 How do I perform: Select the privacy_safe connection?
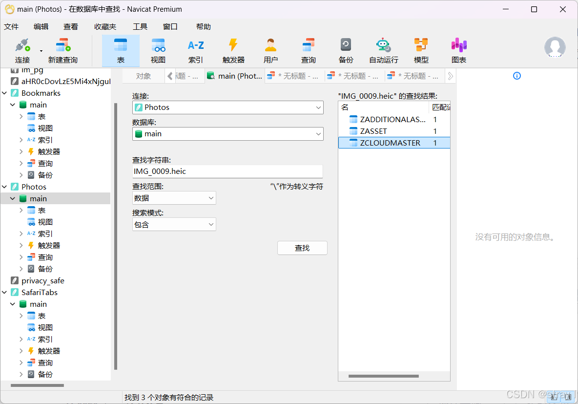37,280
